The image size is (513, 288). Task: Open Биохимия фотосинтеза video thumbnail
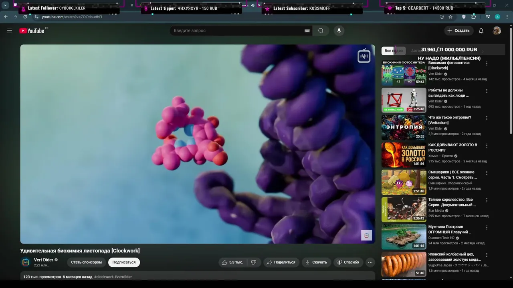(404, 73)
